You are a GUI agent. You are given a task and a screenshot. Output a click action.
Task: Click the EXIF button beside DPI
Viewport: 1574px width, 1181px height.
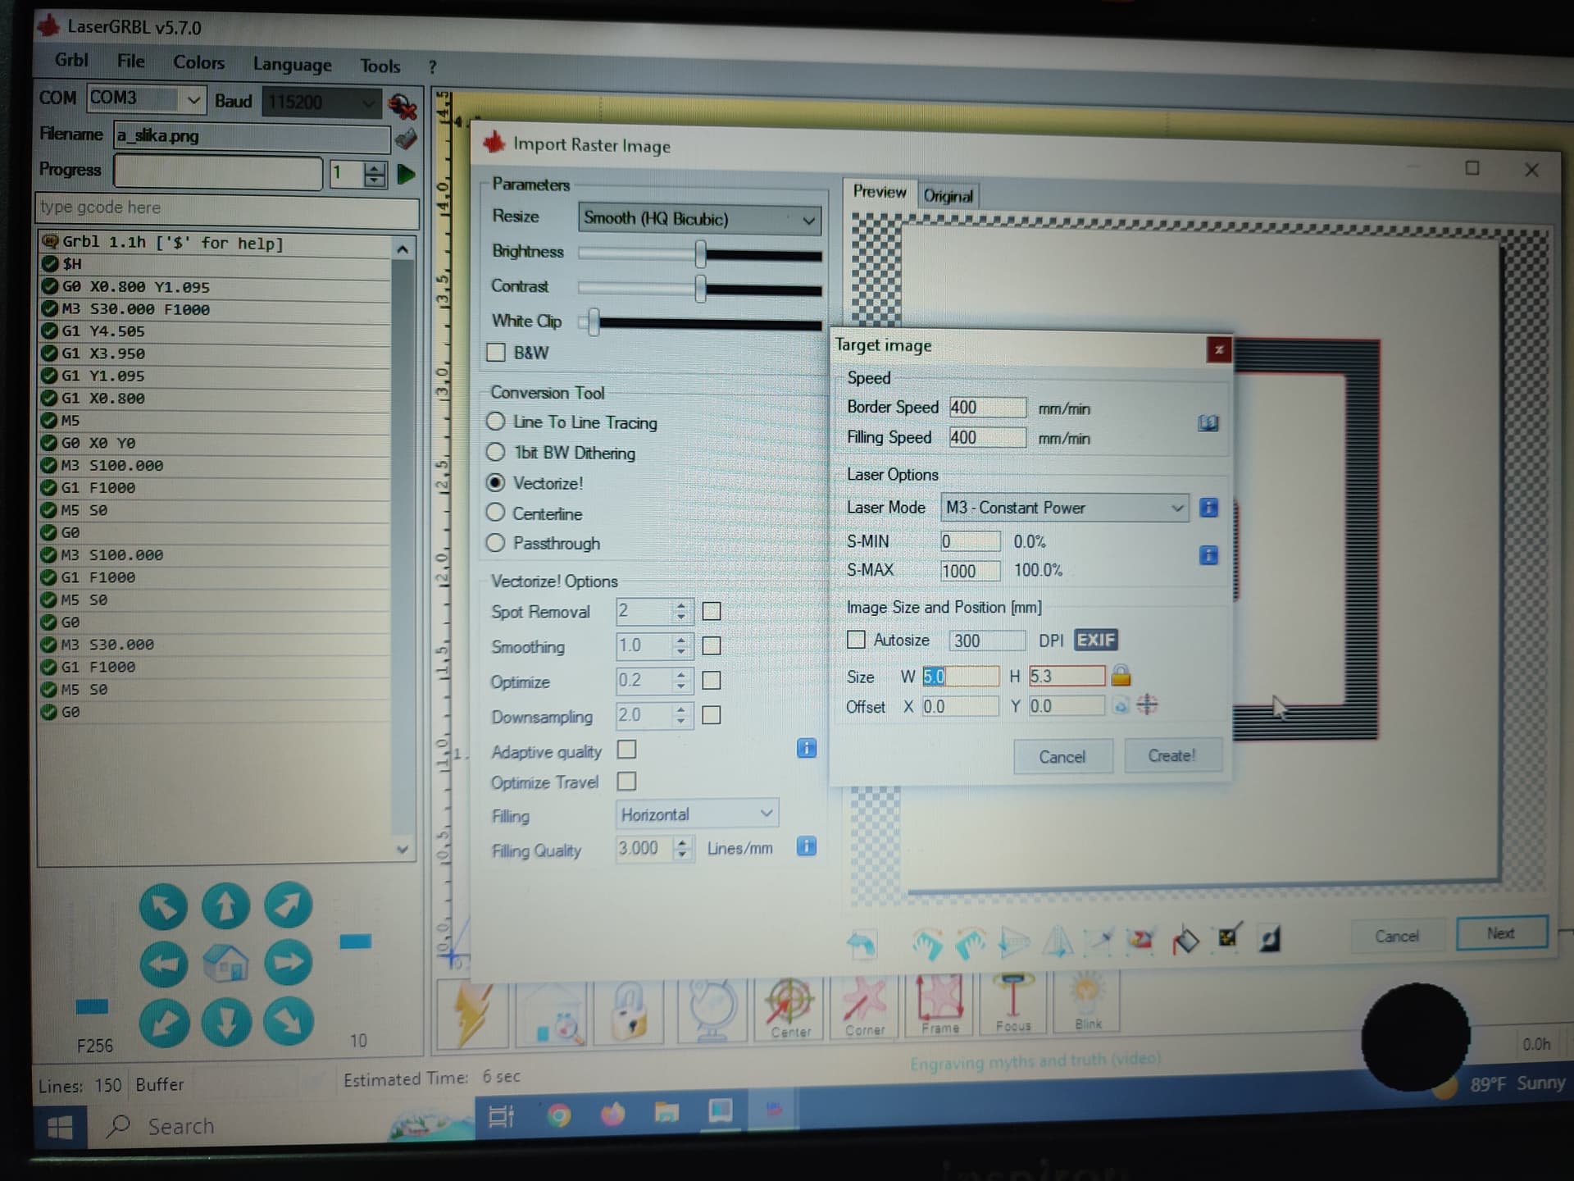(1096, 640)
